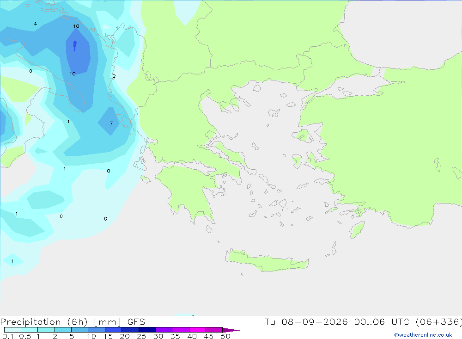Click the island of Crete on the map
Image resolution: width=462 pixels, height=339 pixels.
coord(267,261)
